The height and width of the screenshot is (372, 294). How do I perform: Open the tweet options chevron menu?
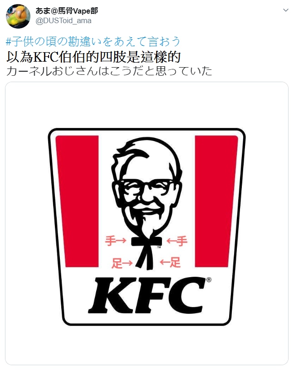(x=286, y=10)
